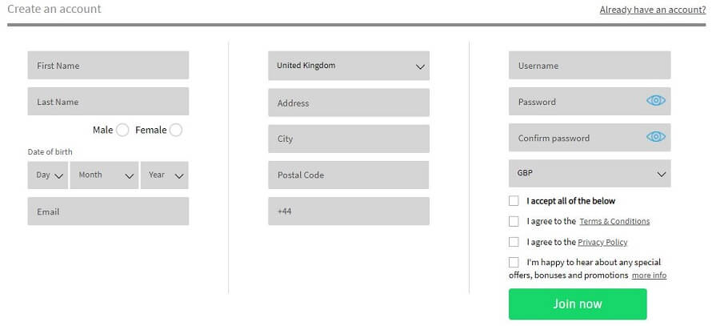720x326 pixels.
Task: Expand the United Kingdom country dropdown
Action: pyautogui.click(x=349, y=66)
